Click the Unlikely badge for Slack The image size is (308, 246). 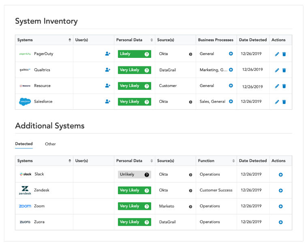tap(135, 174)
